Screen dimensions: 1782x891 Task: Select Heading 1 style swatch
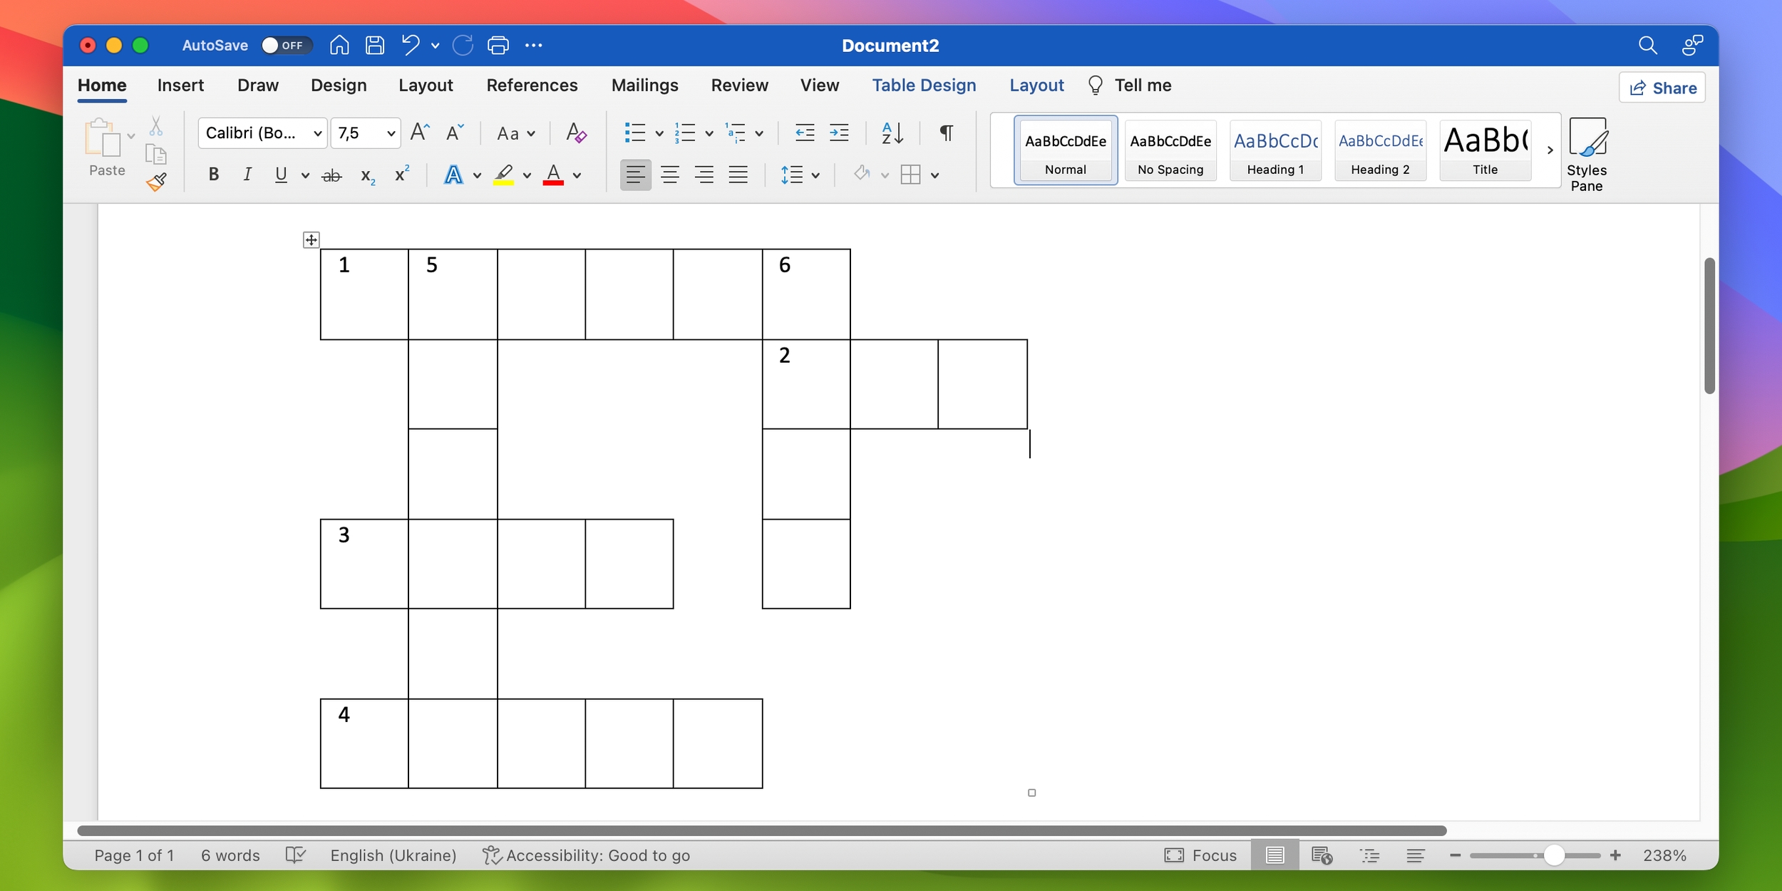1275,150
